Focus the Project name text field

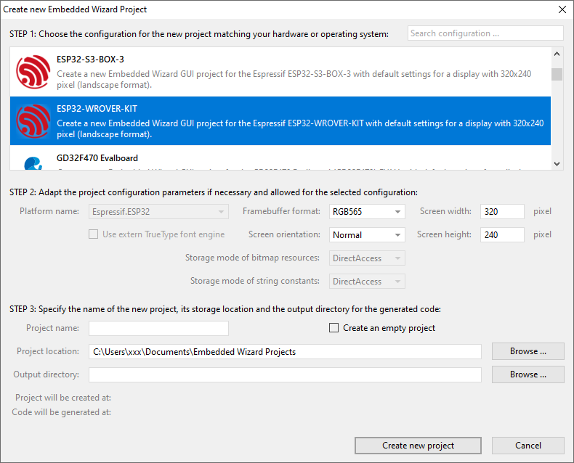pyautogui.click(x=158, y=328)
